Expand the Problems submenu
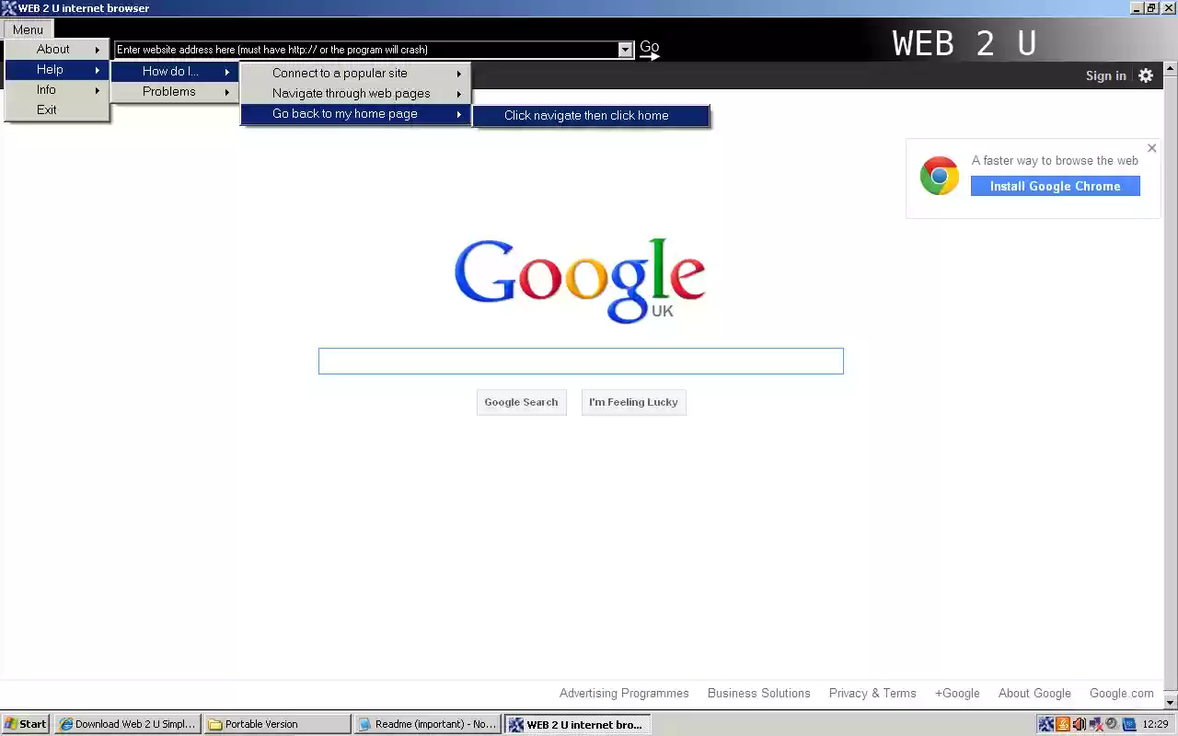The height and width of the screenshot is (736, 1178). pyautogui.click(x=168, y=91)
